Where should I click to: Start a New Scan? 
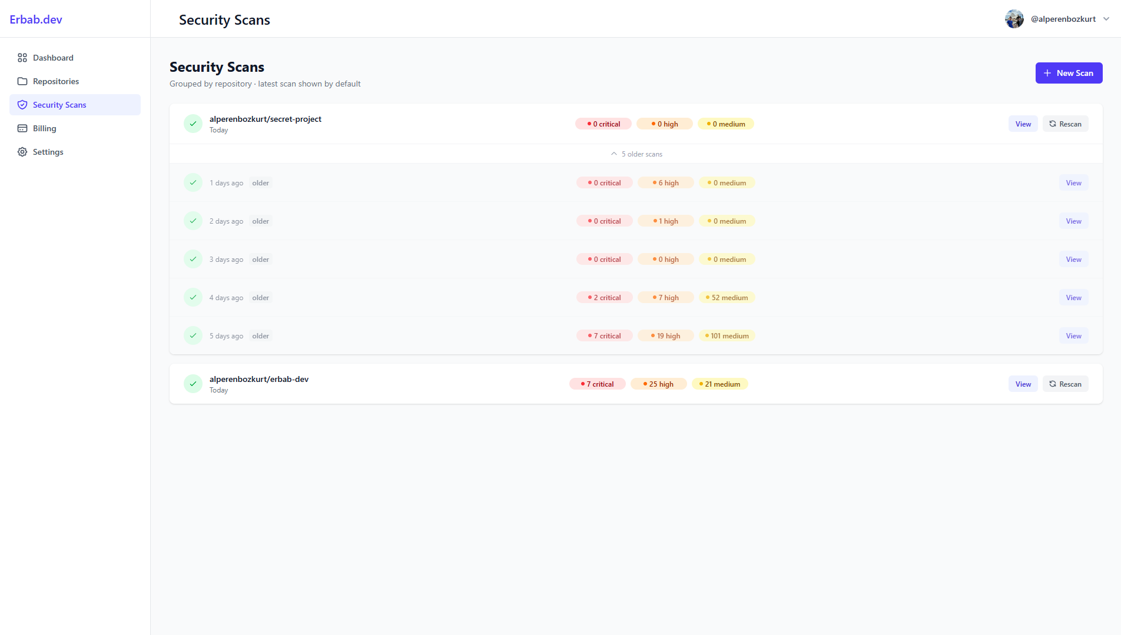1069,73
